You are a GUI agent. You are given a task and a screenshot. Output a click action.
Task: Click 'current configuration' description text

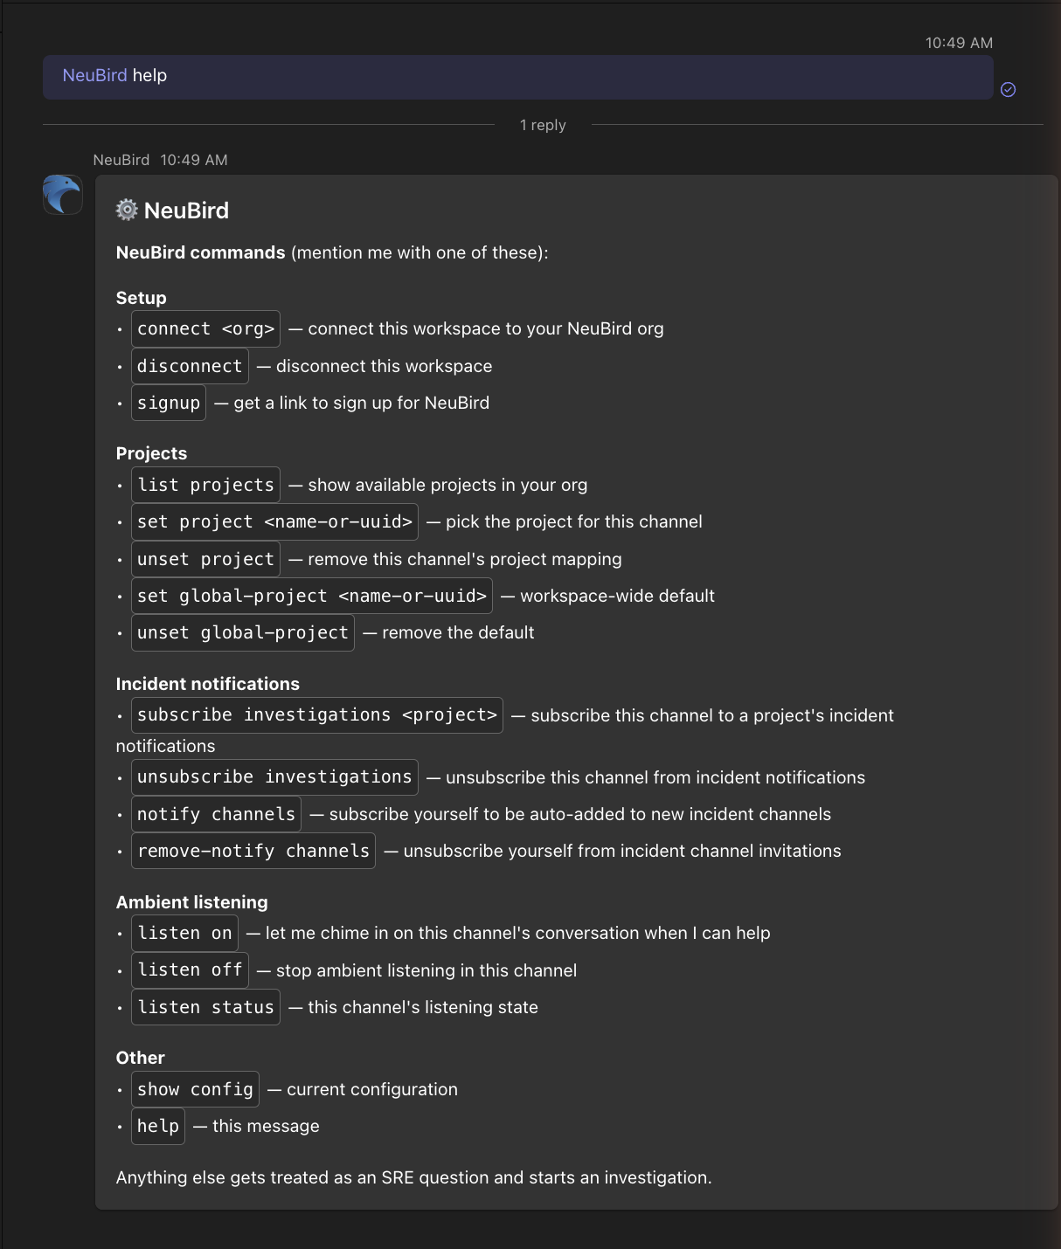coord(372,1089)
